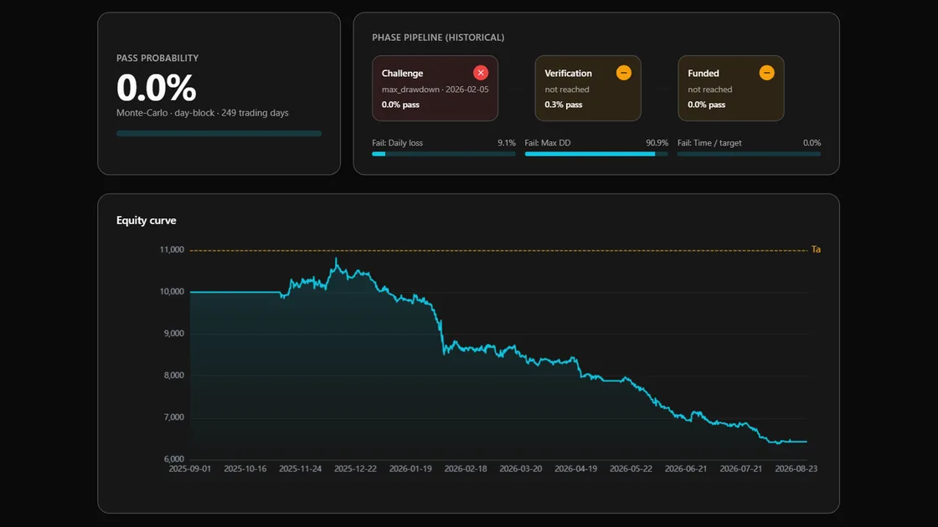Click the 2025-11-24 x-axis date

[x=301, y=469]
